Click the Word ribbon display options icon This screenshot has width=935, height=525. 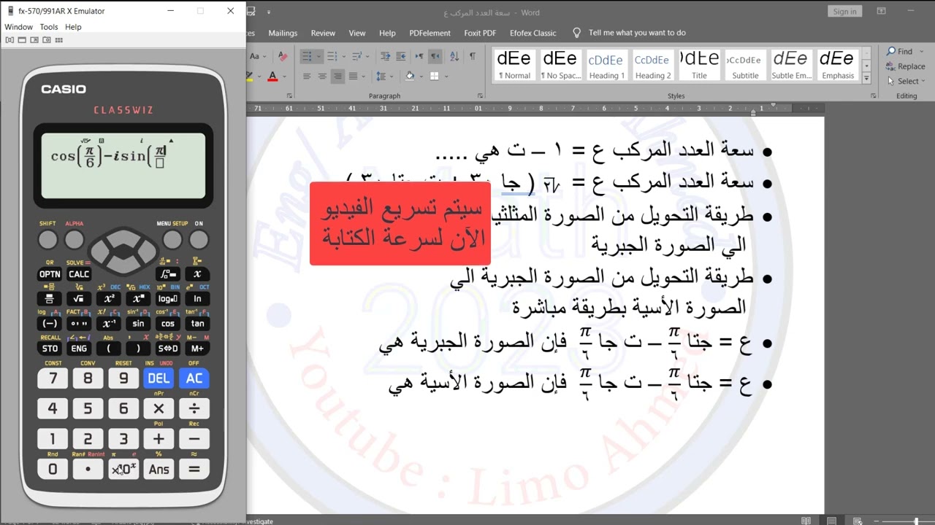pyautogui.click(x=881, y=11)
